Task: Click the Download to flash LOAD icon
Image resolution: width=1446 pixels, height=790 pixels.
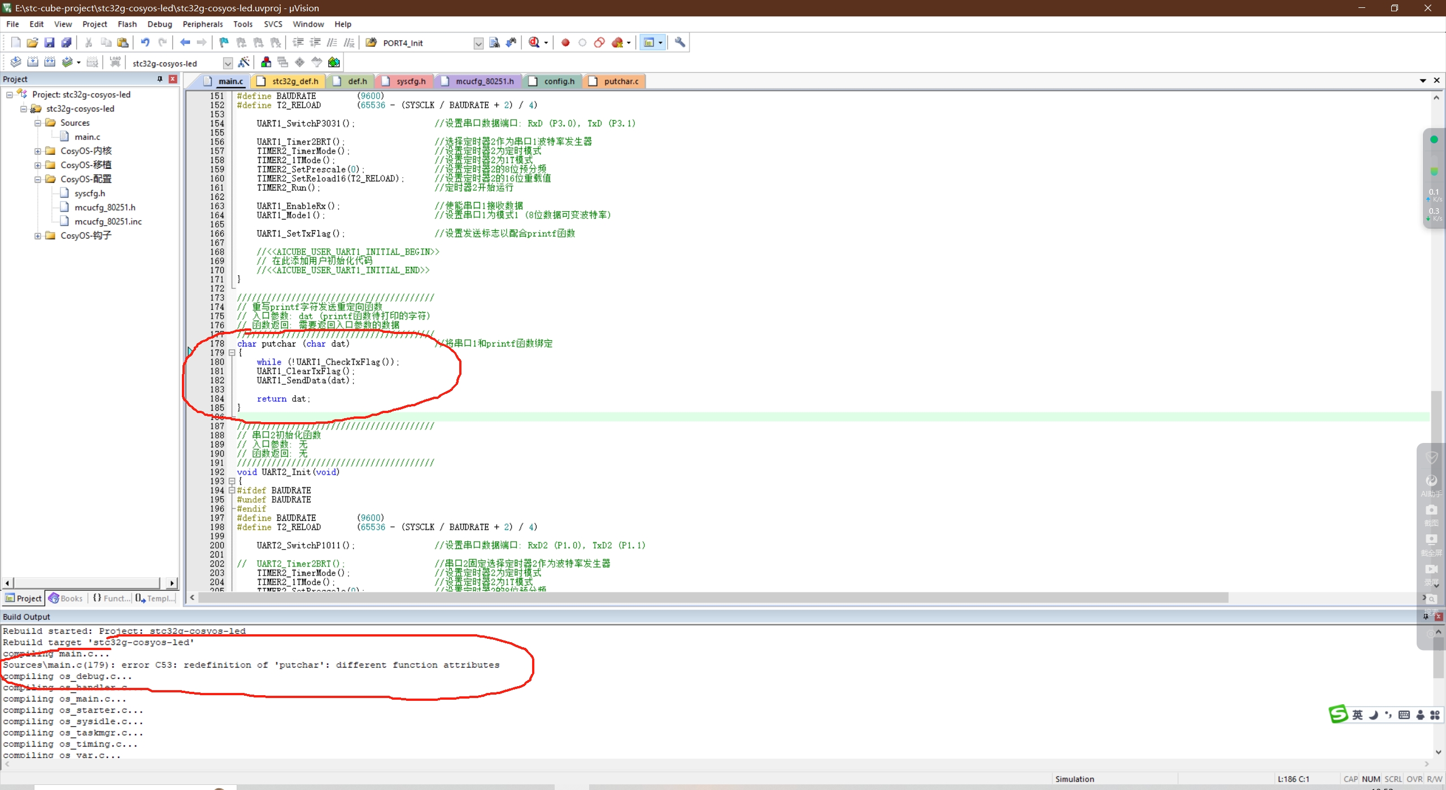Action: [x=115, y=62]
